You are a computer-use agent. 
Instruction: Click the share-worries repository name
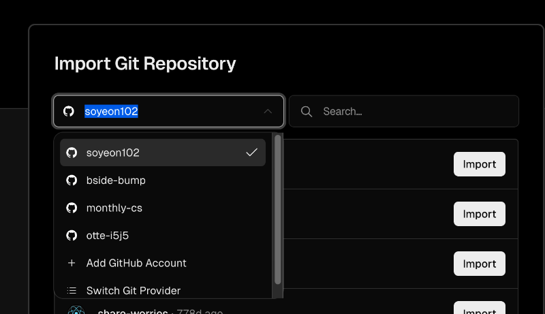pyautogui.click(x=133, y=311)
